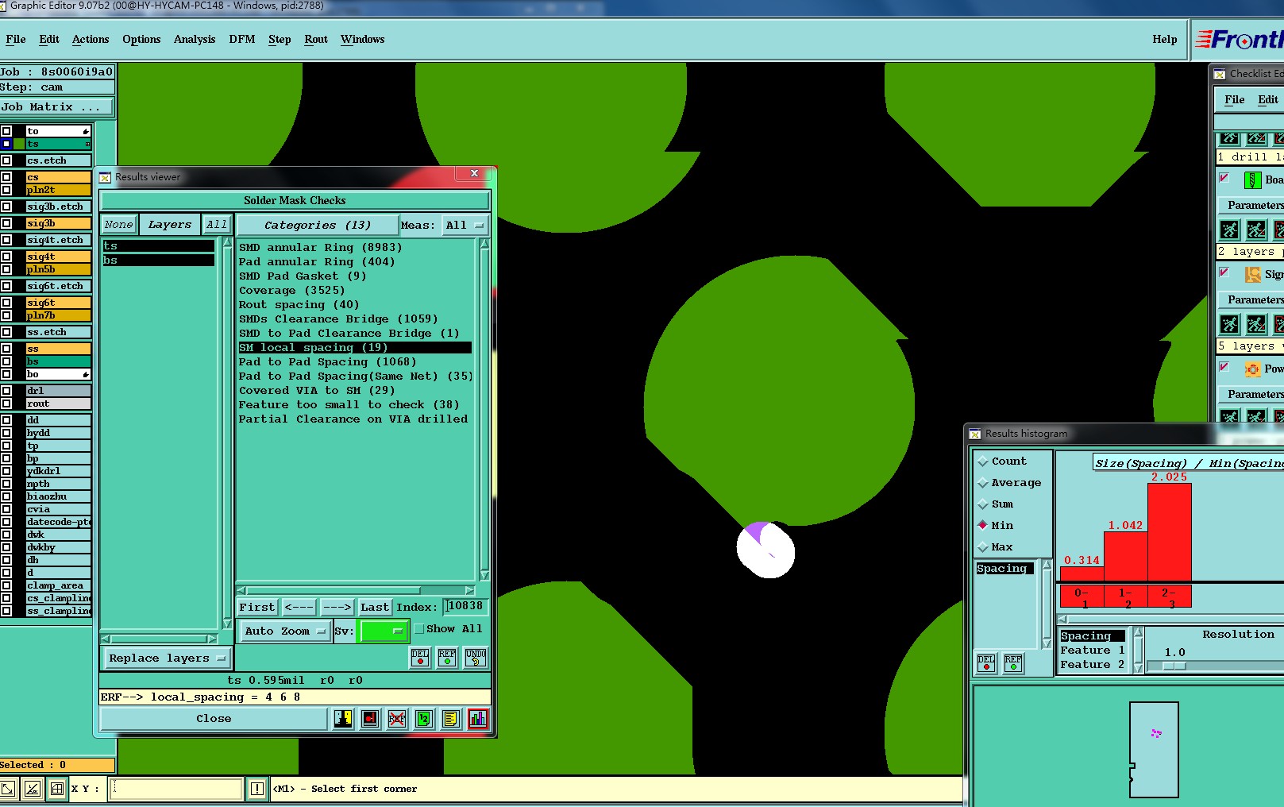This screenshot has height=807, width=1284.
Task: Click the green numbered page icon
Action: click(424, 719)
